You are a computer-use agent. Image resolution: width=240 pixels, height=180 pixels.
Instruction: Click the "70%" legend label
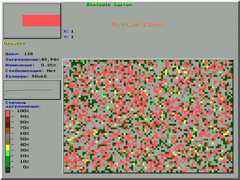tap(24, 128)
